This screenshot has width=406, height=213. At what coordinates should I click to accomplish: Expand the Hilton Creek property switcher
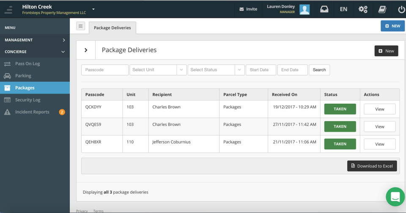93,9
